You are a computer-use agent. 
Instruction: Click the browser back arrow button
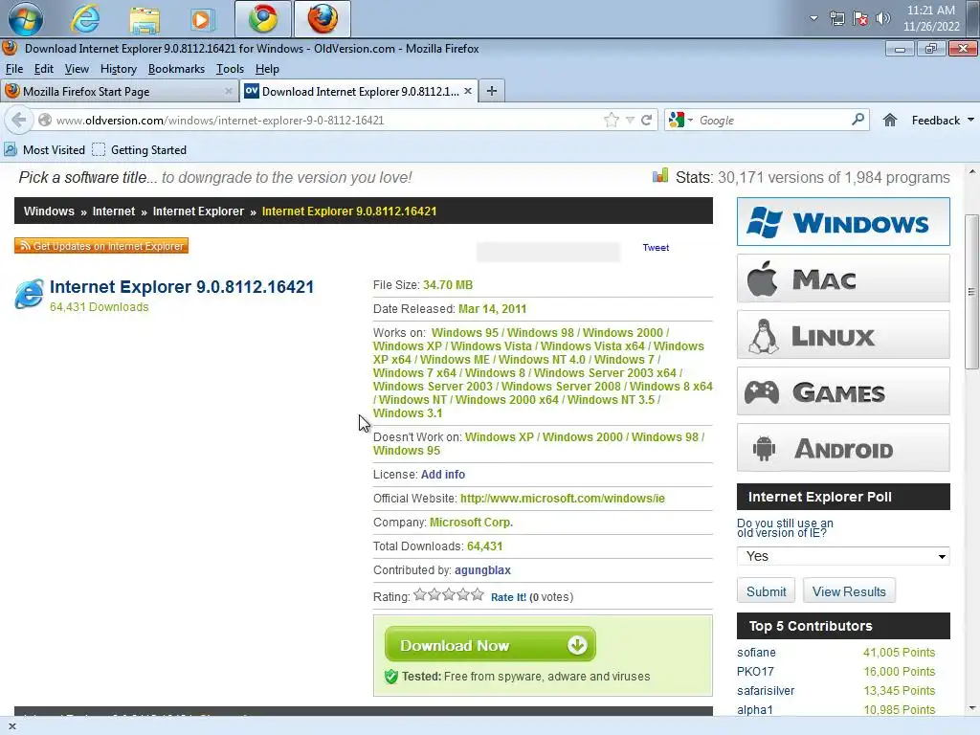[x=19, y=120]
